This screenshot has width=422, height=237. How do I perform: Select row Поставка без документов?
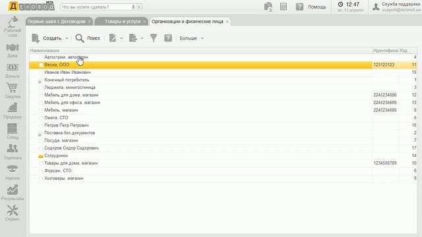pos(223,133)
